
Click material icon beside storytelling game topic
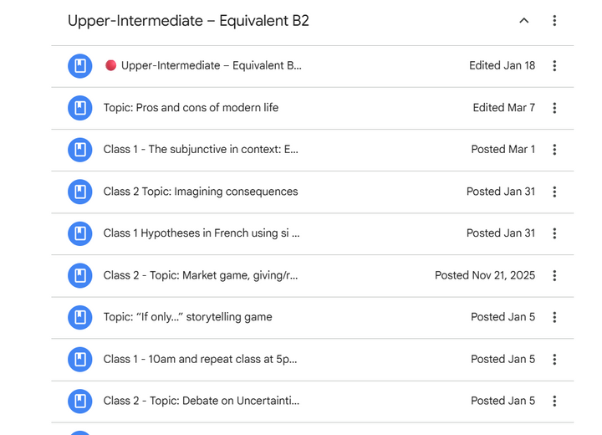80,317
